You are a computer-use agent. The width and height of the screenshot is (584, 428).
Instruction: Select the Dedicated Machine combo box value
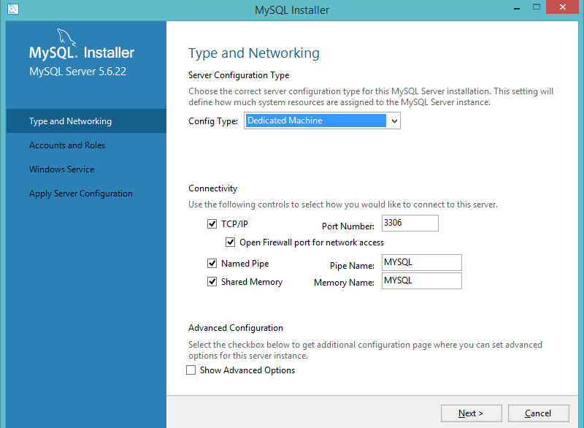click(x=316, y=121)
